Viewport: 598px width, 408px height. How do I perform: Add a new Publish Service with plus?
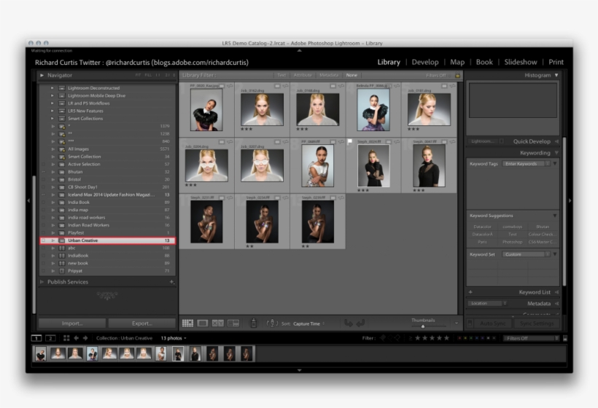coord(171,281)
